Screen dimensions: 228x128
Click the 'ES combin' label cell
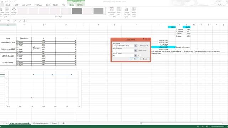(179, 29)
